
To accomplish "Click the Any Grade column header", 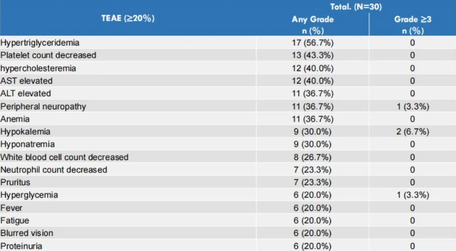I will 312,24.
